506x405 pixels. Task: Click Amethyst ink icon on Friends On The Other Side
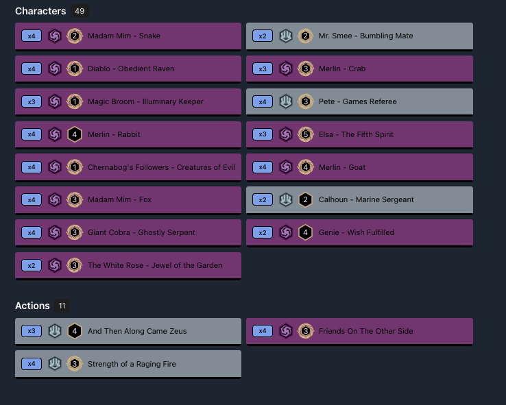pos(286,331)
